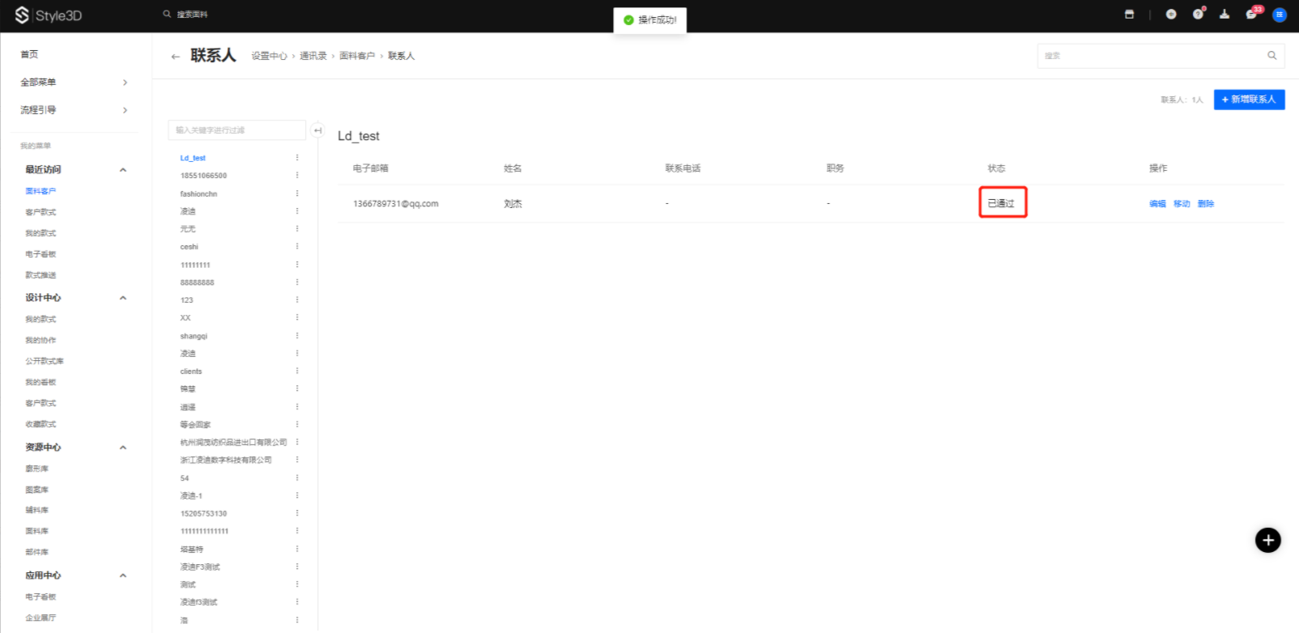Collapse the group list panel arrow
Image resolution: width=1299 pixels, height=633 pixels.
[x=318, y=130]
